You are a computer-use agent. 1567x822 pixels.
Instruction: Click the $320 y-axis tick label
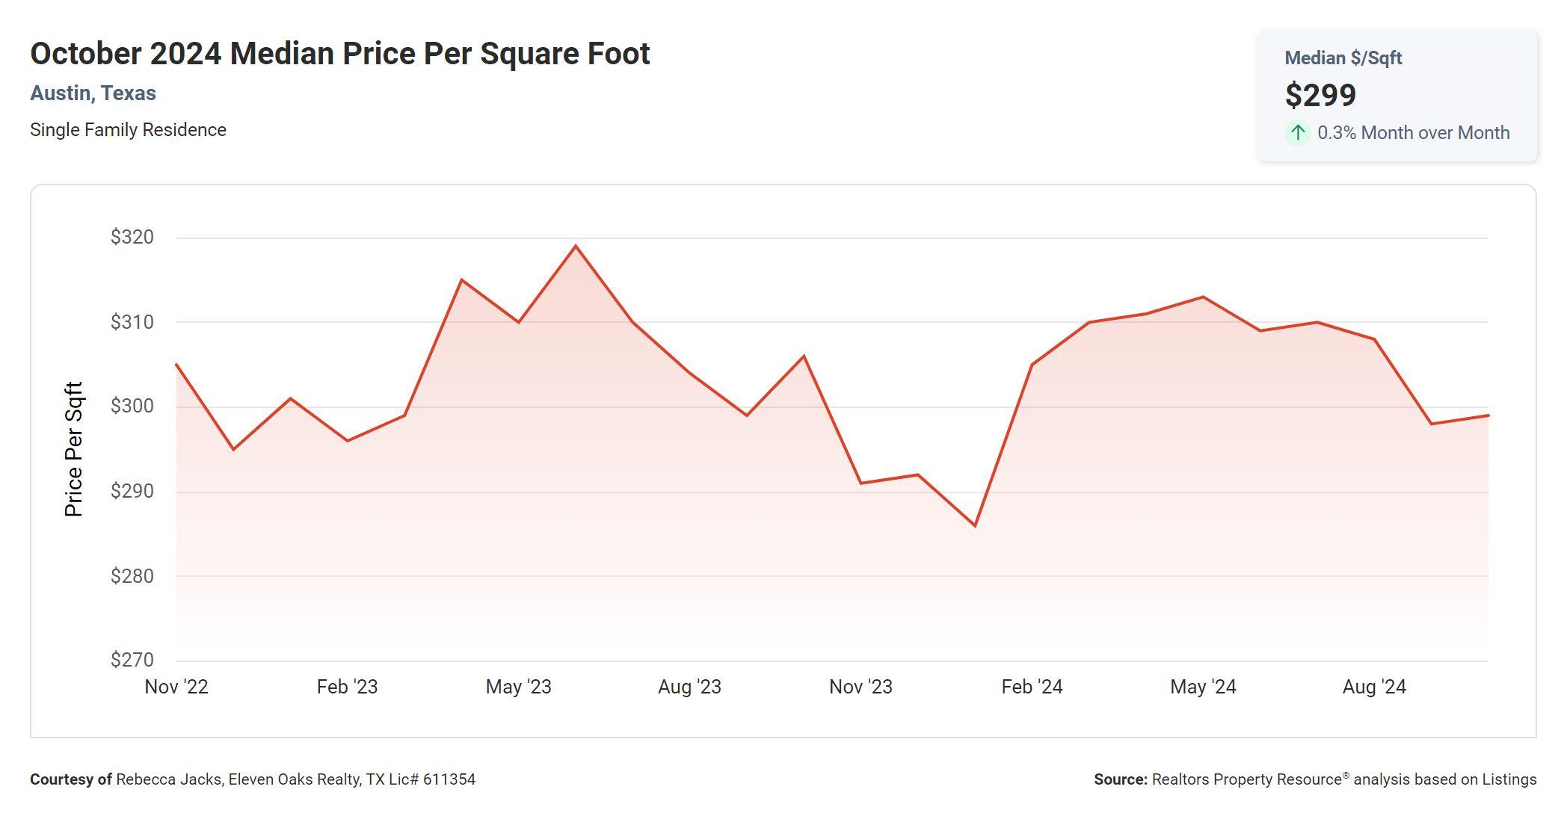click(x=132, y=238)
